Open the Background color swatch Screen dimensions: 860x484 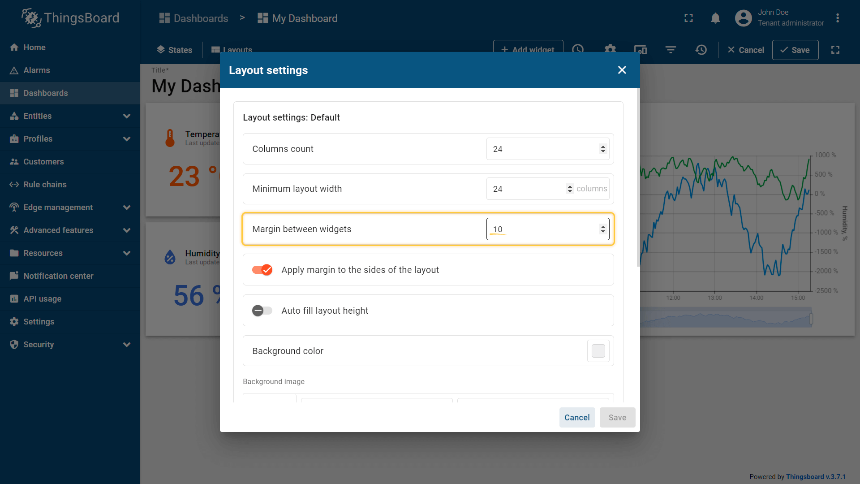coord(598,351)
